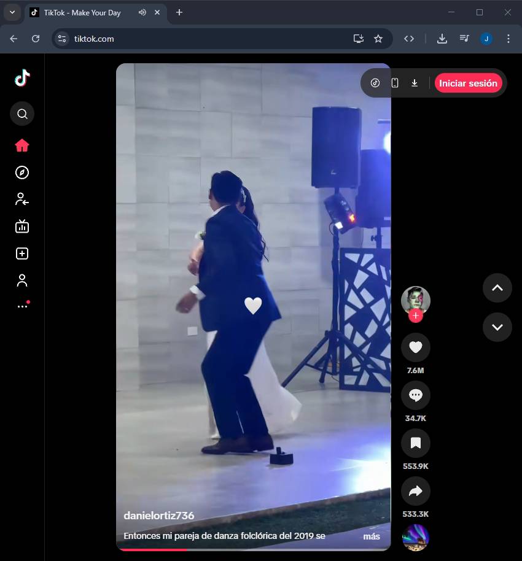522x561 pixels.
Task: Bookmark the video to favorites
Action: 415,443
